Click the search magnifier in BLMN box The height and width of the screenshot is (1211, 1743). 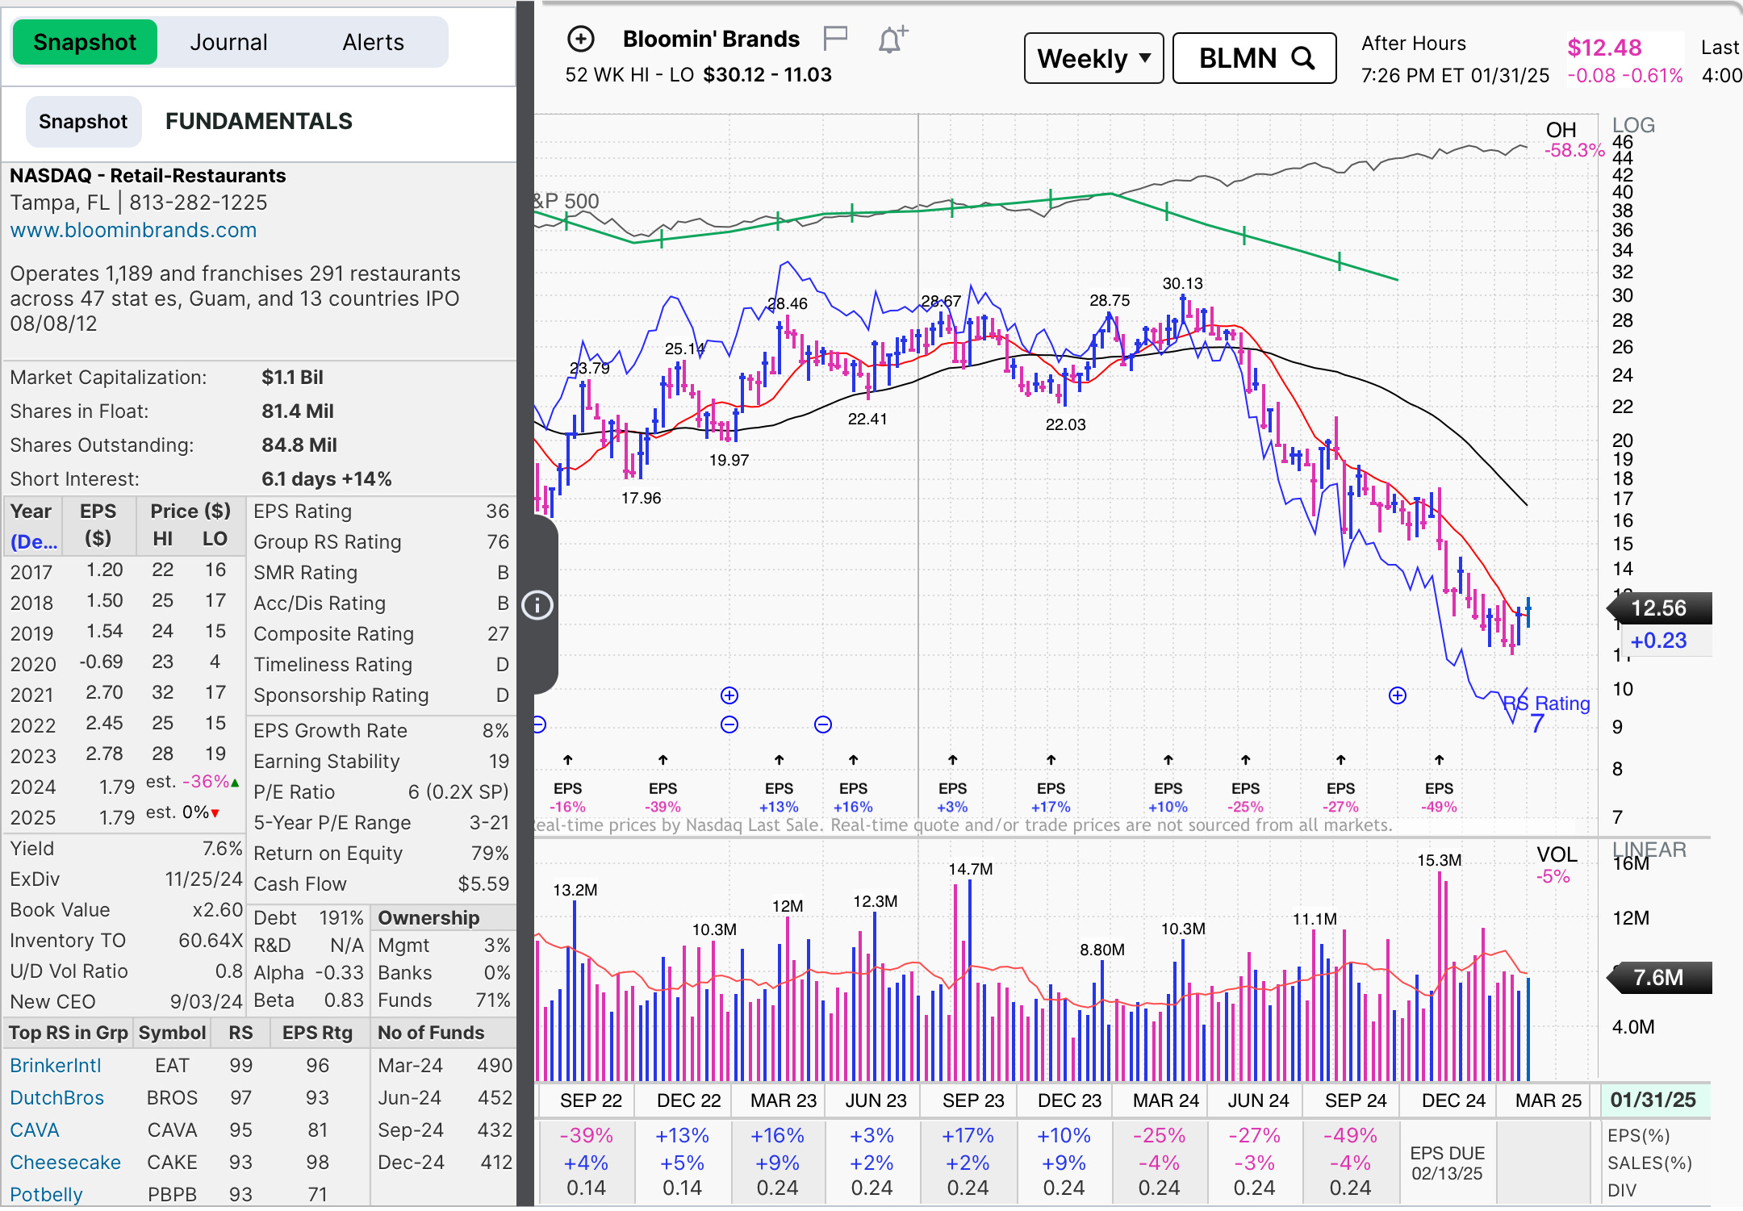[1303, 58]
